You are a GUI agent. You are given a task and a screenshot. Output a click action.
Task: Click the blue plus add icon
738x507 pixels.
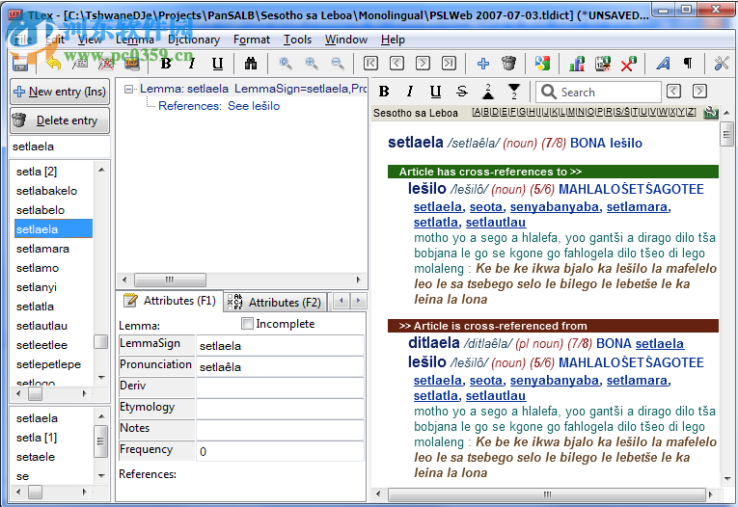coord(483,65)
